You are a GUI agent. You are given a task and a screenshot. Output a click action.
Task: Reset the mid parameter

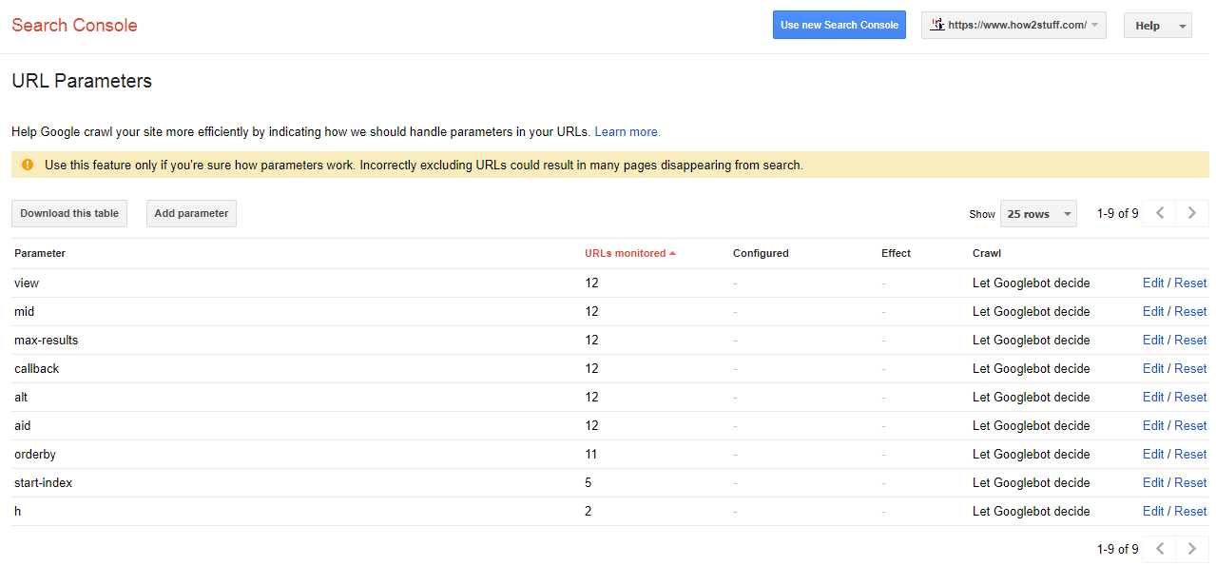pos(1190,311)
